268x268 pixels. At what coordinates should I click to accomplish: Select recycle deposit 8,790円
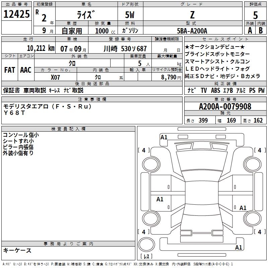coord(171,77)
